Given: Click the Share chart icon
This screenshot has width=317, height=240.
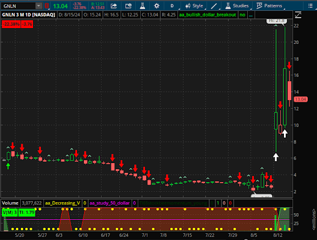Looking at the screenshot, I should point(114,6).
